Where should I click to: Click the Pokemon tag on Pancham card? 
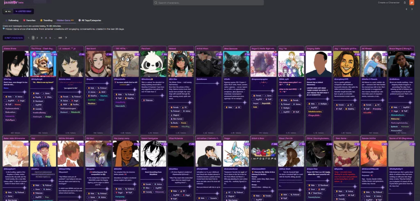click(148, 100)
